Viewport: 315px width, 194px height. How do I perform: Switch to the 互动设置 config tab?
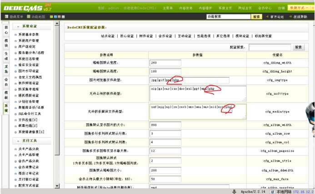185,36
